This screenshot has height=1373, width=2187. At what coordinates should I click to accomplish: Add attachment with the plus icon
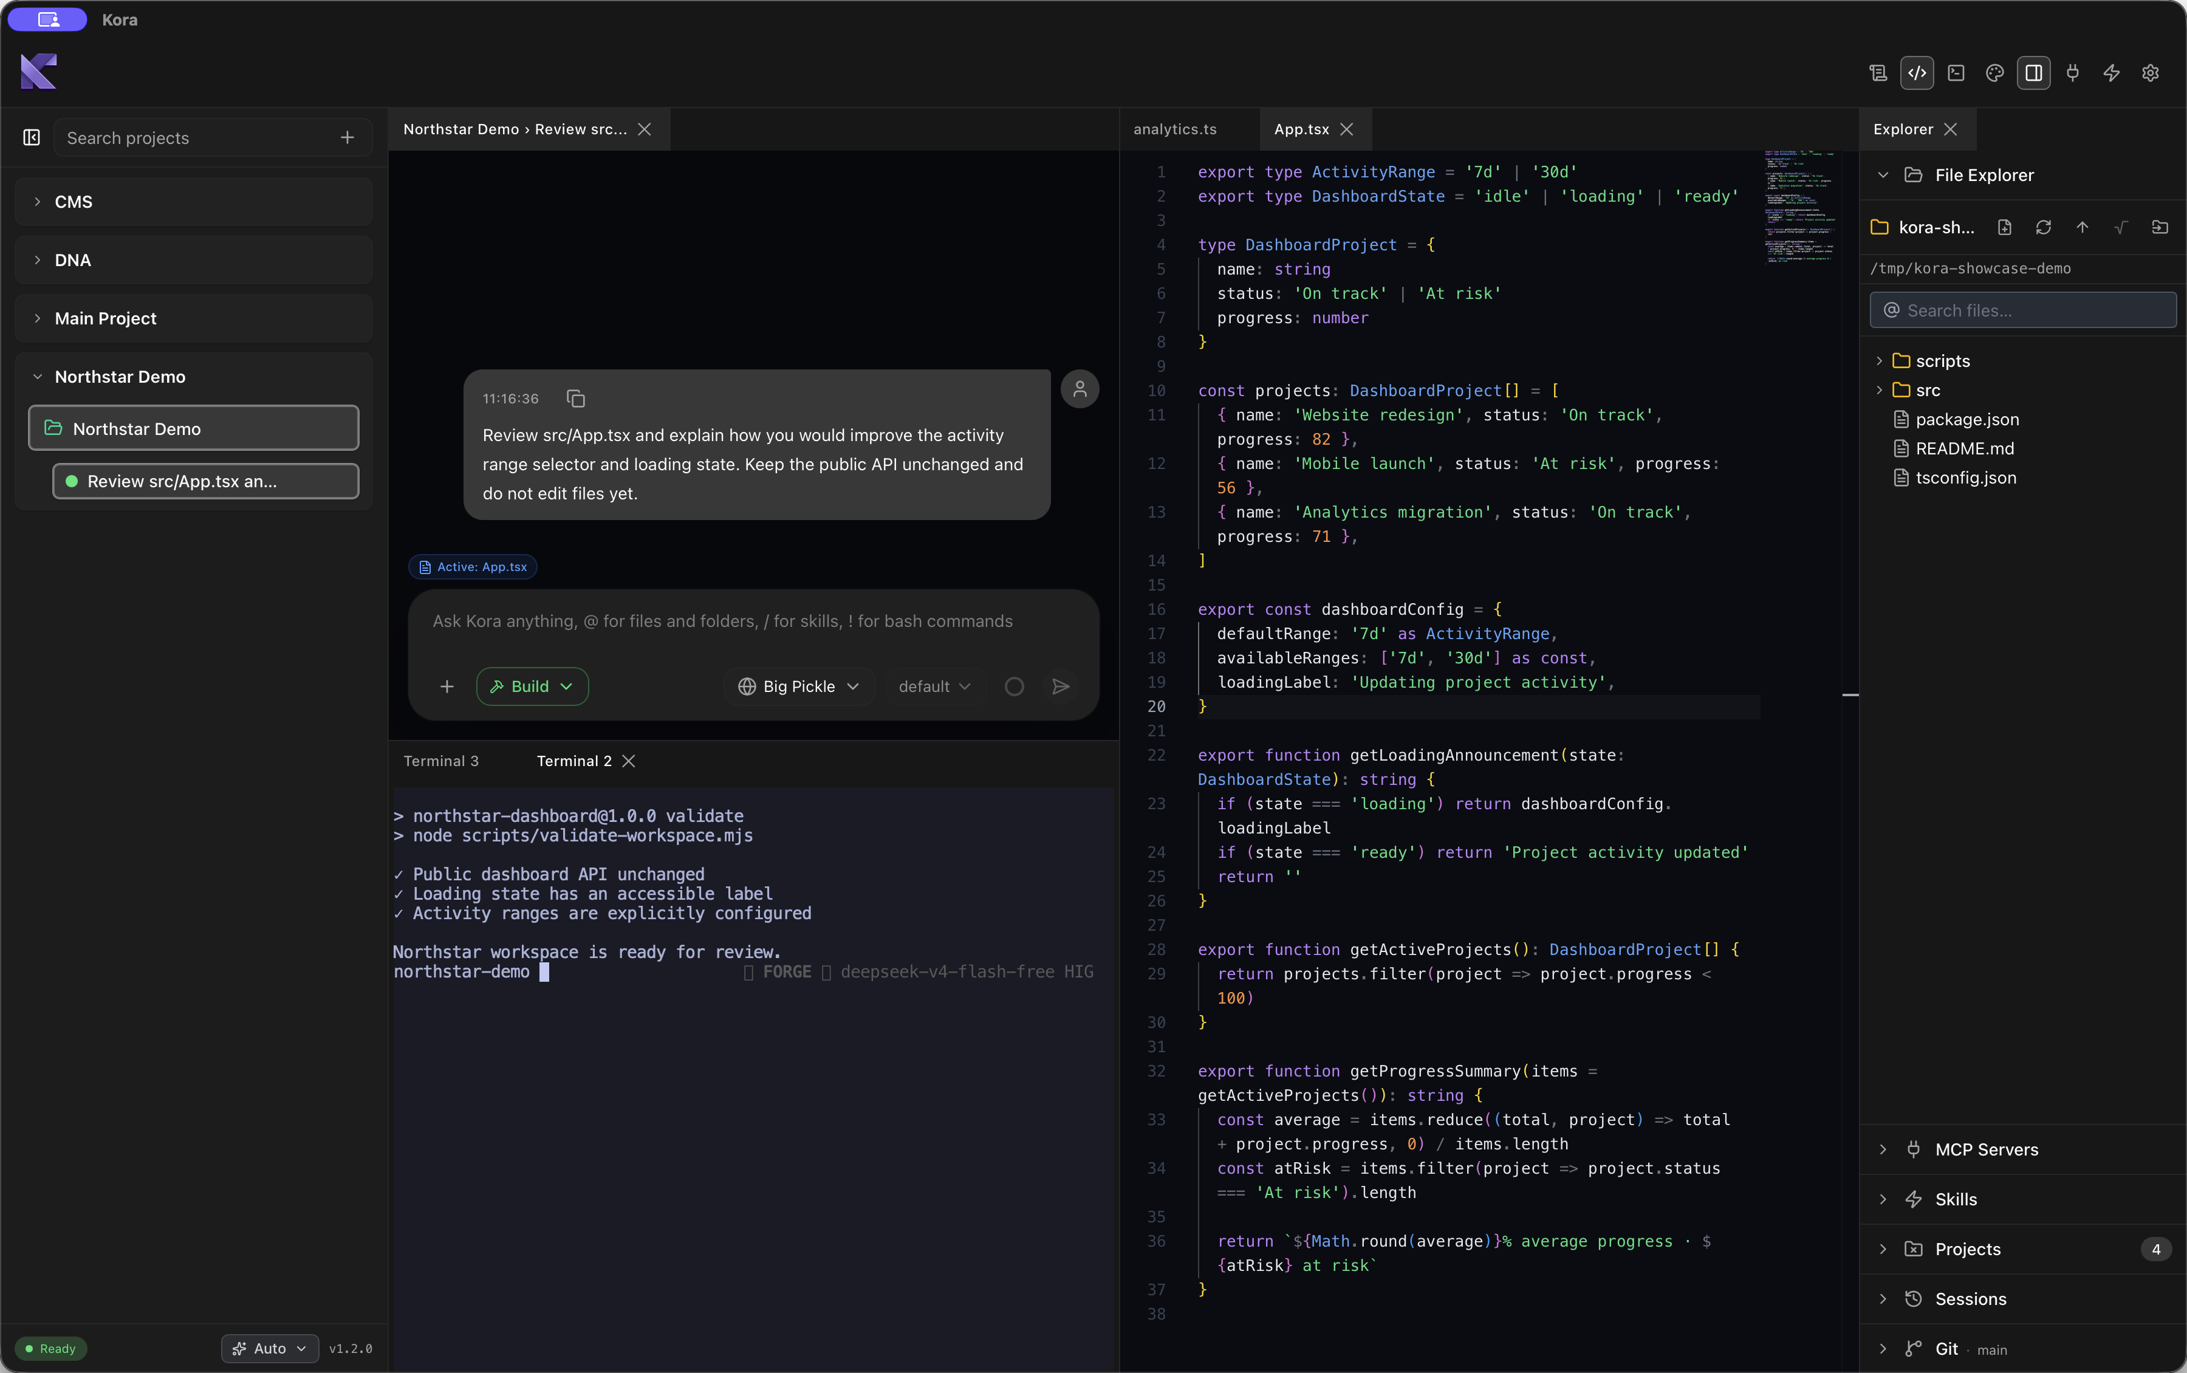(x=447, y=686)
